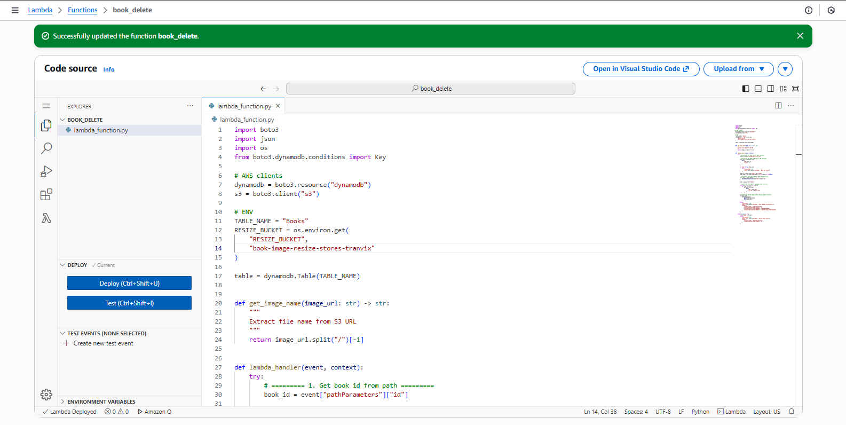Create new test event
This screenshot has height=425, width=846.
98,343
